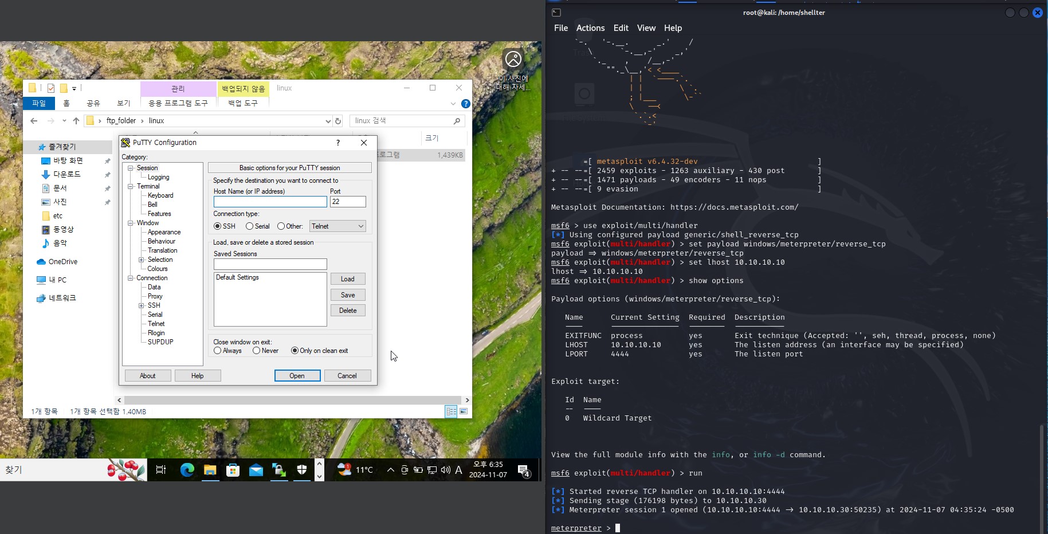
Task: Open the Mail app on the taskbar
Action: point(256,470)
